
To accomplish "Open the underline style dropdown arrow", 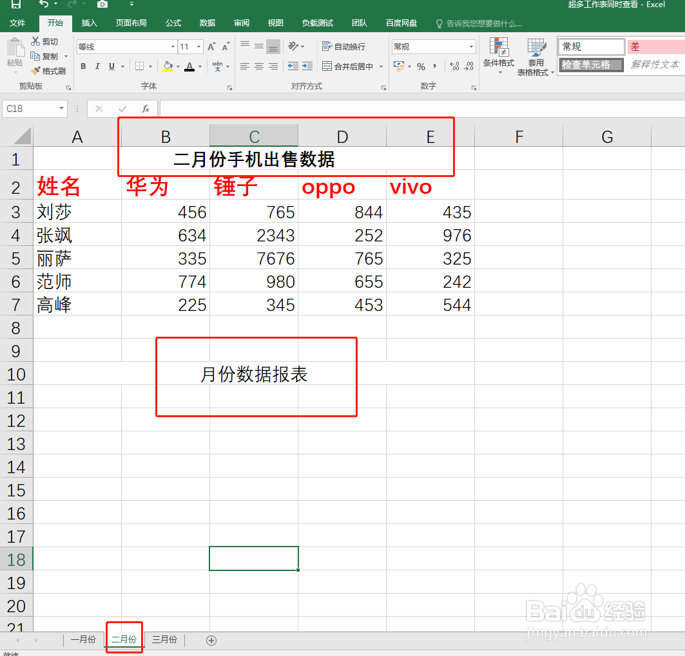I will pyautogui.click(x=122, y=67).
